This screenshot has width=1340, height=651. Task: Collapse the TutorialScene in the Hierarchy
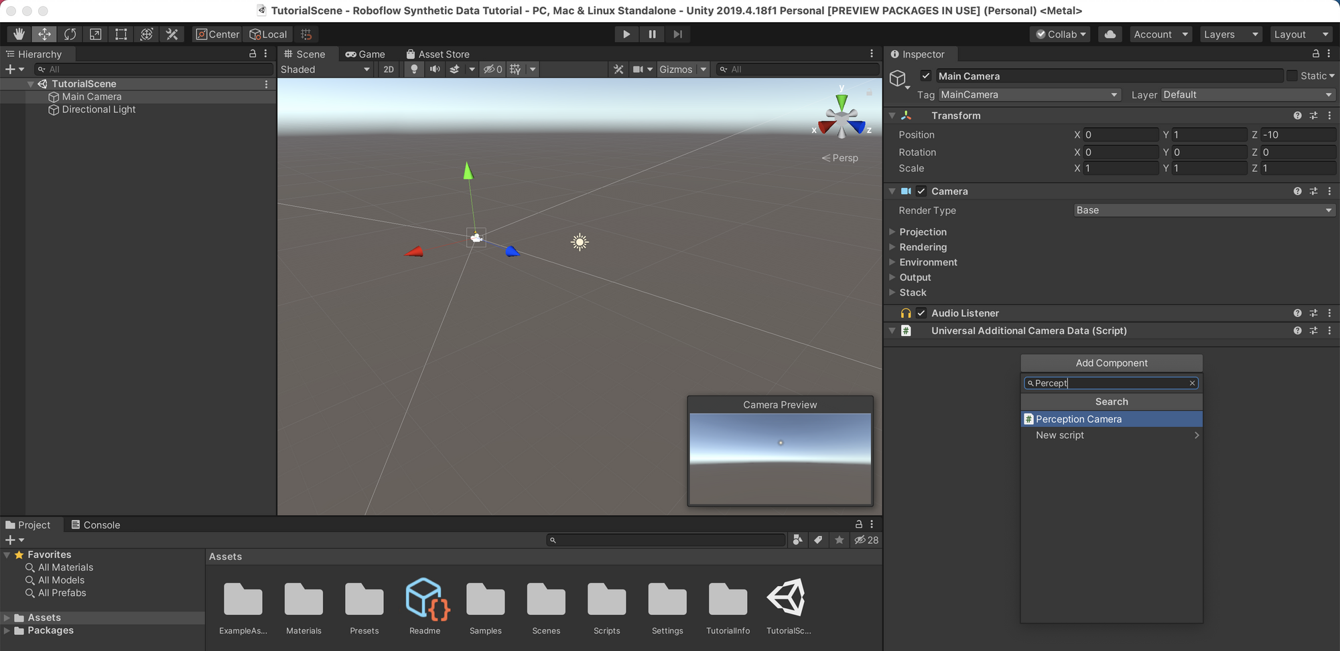30,84
